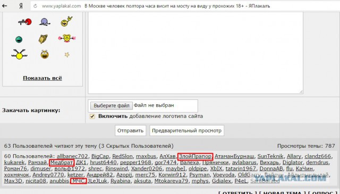Image resolution: width=340 pixels, height=194 pixels.
Task: Open user profile maxbus
Action: tap(146, 156)
